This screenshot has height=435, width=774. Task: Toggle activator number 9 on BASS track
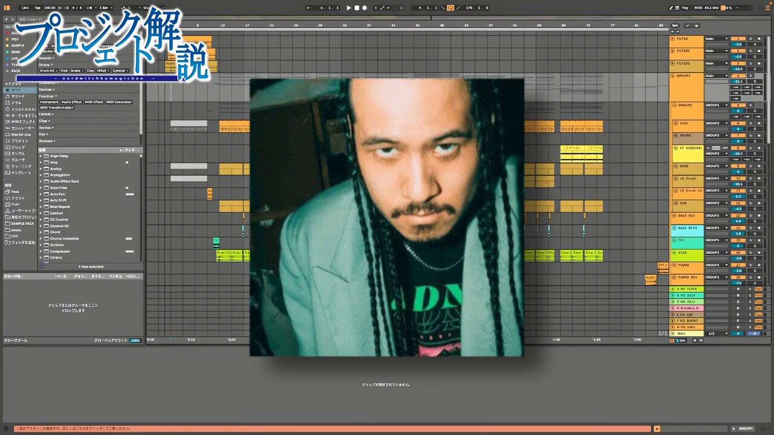pyautogui.click(x=738, y=166)
